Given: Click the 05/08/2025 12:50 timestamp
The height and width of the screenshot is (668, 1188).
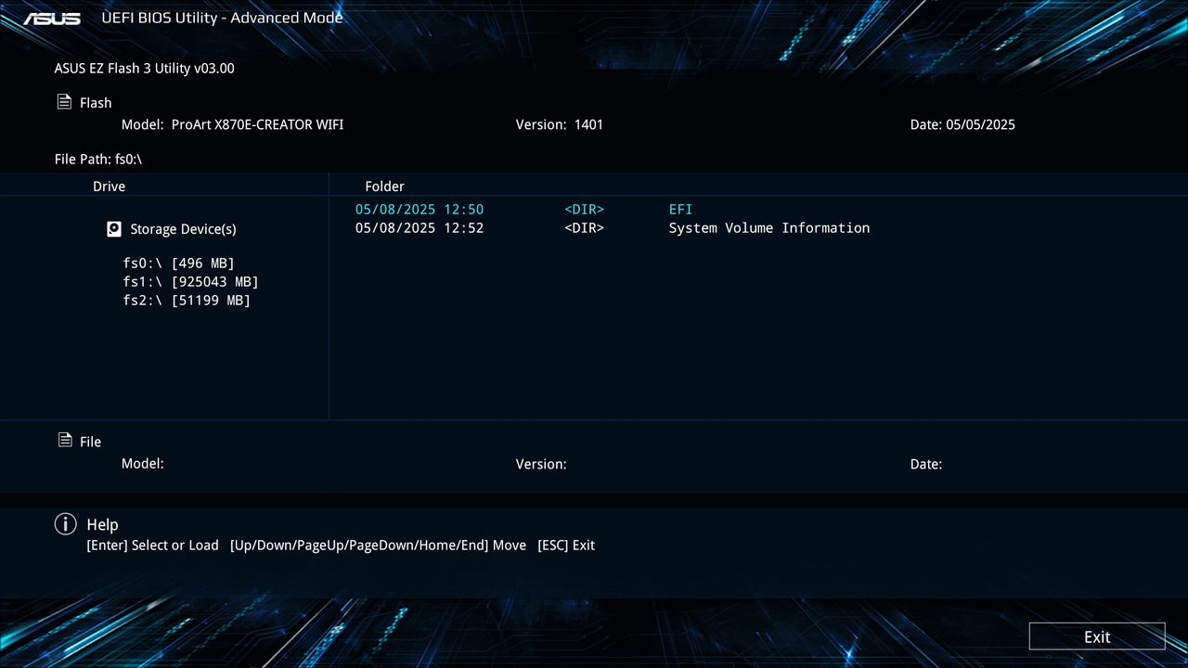Looking at the screenshot, I should click(x=420, y=210).
